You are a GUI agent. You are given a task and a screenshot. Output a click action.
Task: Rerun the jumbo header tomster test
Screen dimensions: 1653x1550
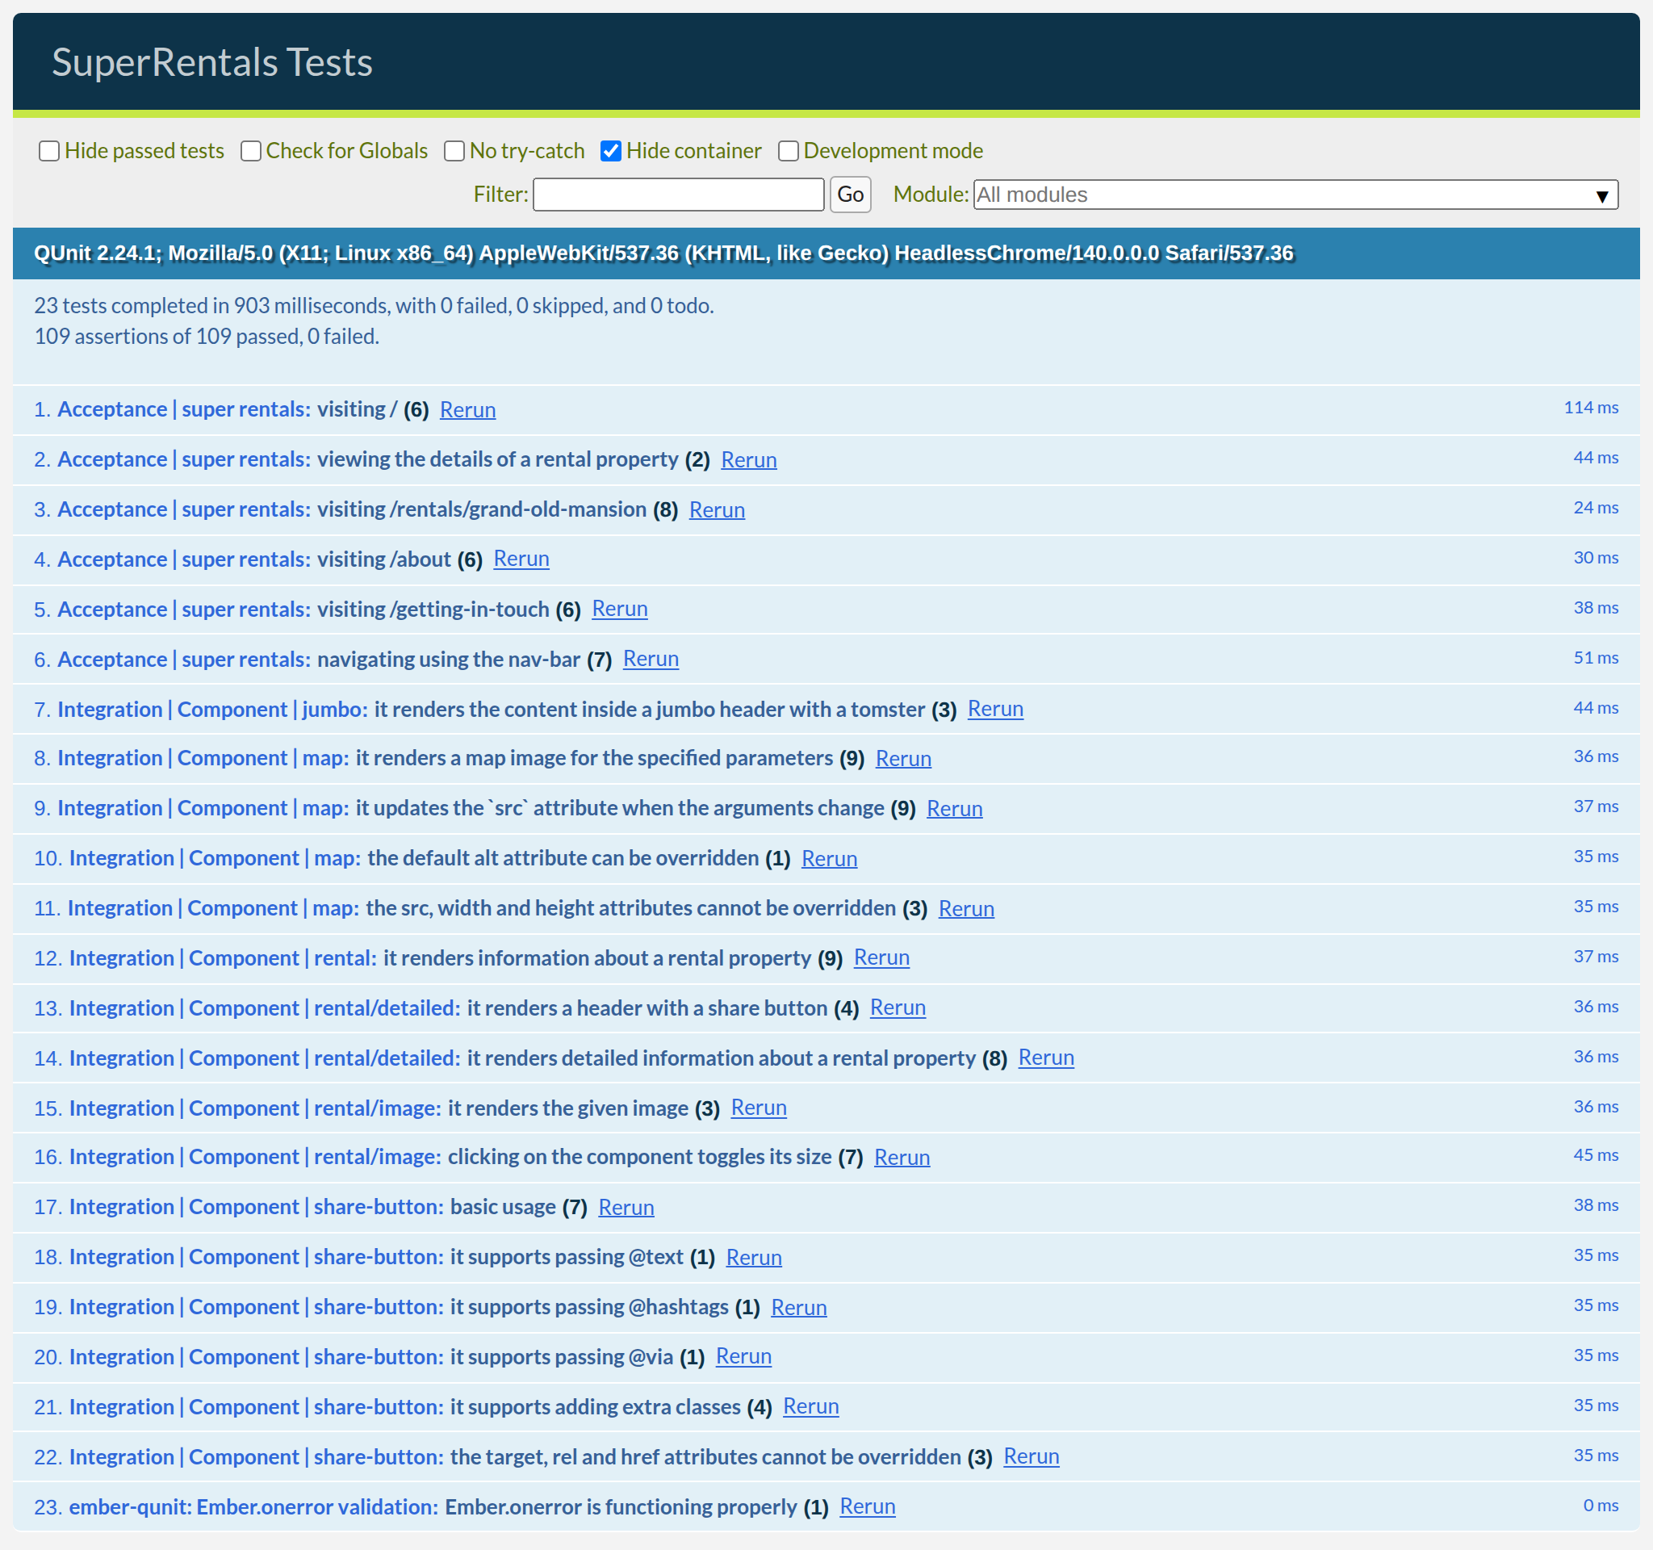[x=994, y=710]
